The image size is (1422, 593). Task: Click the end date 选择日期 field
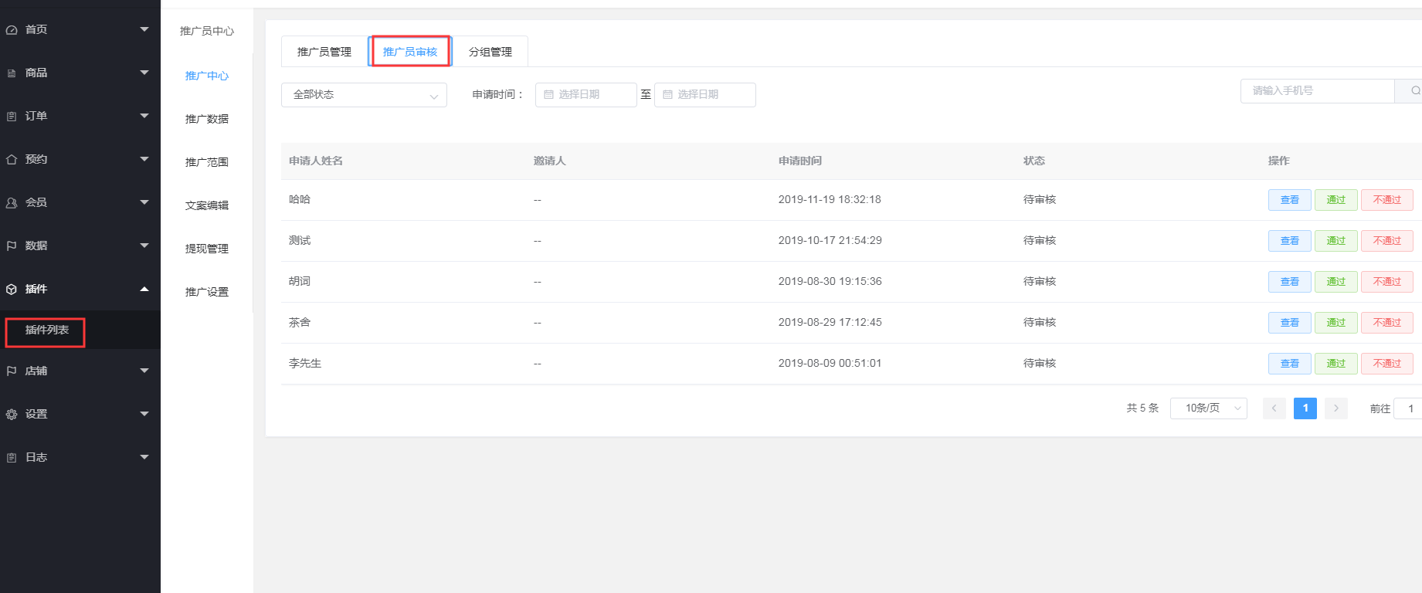click(705, 95)
